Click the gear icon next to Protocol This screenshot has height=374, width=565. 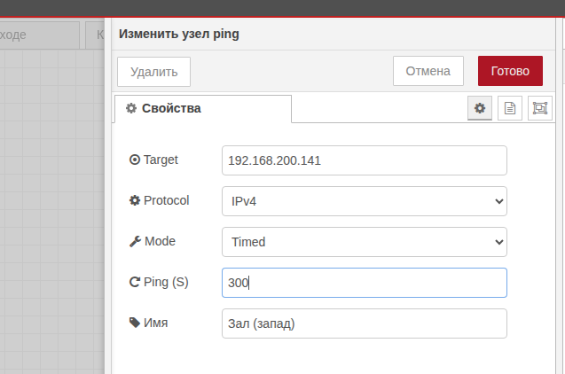[135, 200]
